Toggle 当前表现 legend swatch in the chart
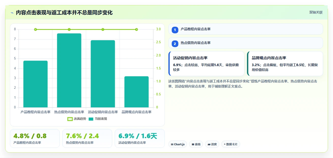 click(x=91, y=119)
